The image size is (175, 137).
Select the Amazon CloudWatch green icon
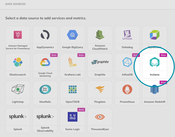tap(100, 35)
